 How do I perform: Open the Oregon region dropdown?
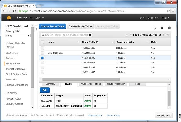[153, 18]
